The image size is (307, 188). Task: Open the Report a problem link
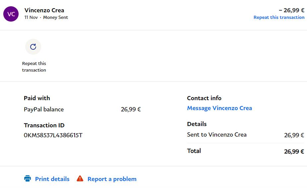112,179
